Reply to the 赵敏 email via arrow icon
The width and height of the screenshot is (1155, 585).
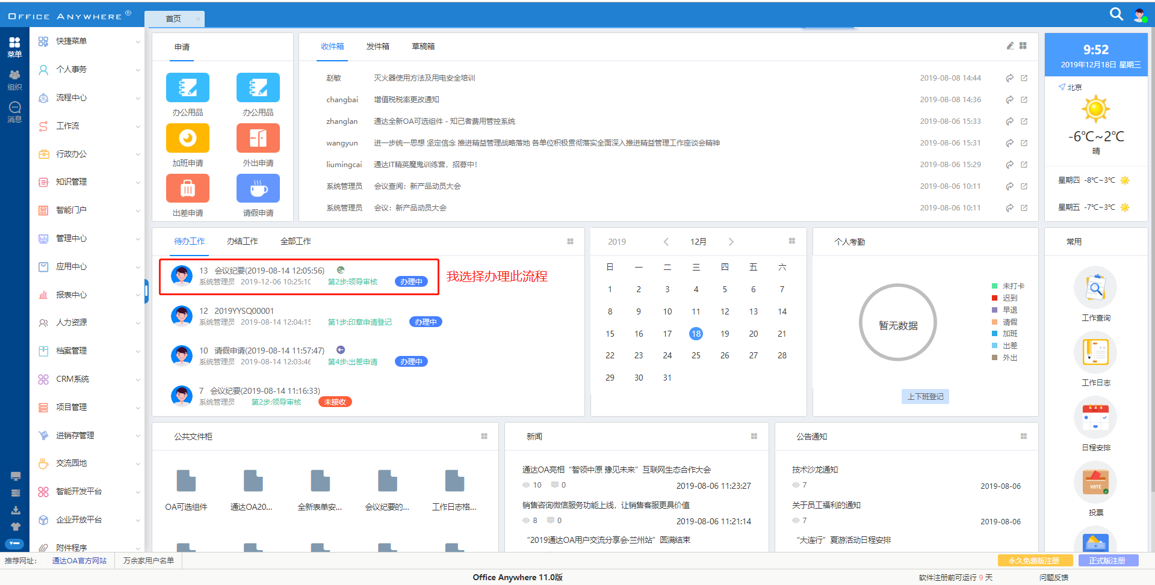[x=1009, y=78]
